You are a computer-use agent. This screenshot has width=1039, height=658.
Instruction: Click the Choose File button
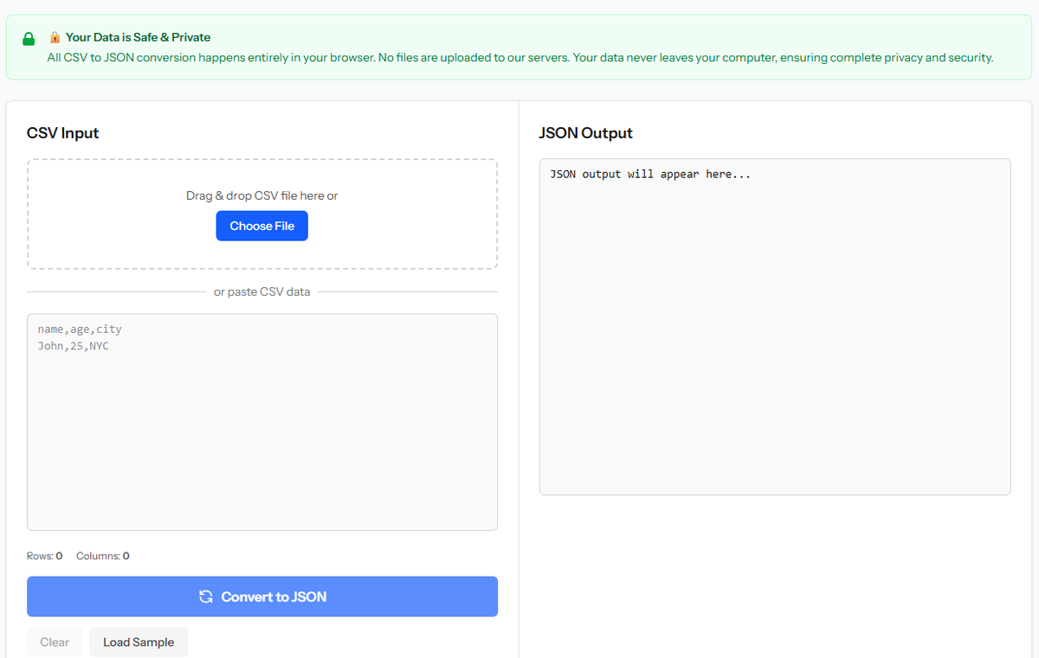pyautogui.click(x=261, y=226)
